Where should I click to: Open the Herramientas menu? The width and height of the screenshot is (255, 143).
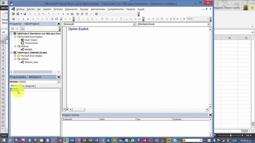point(98,9)
